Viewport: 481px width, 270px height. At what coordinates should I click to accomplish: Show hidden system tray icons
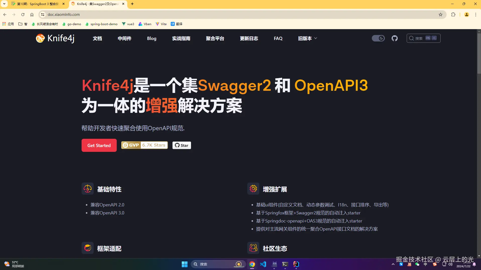point(393,264)
